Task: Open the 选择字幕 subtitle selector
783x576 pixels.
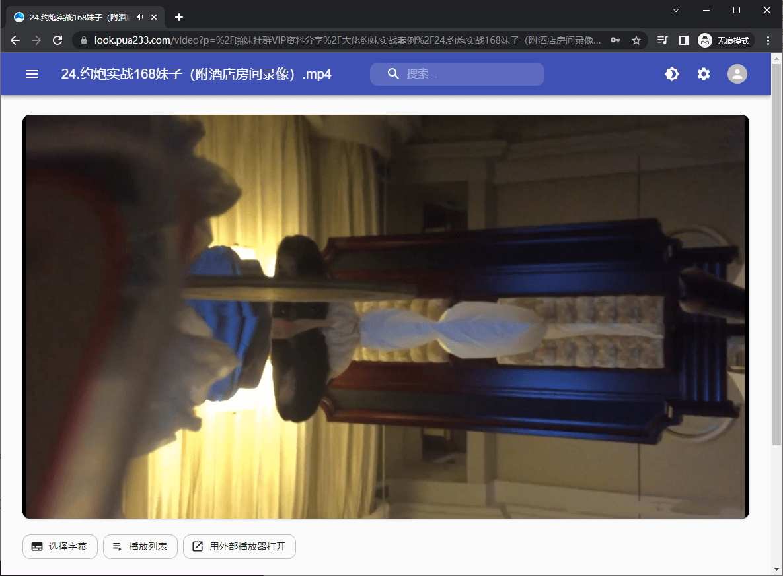Action: click(60, 546)
